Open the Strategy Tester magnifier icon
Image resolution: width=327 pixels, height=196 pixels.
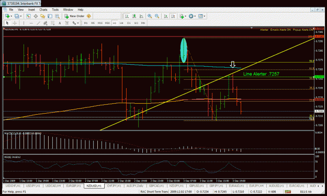click(x=57, y=16)
